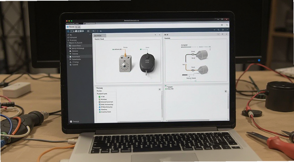Toggle the green status item in the lower-right pane
Screen dimensions: 294x162
pos(169,88)
